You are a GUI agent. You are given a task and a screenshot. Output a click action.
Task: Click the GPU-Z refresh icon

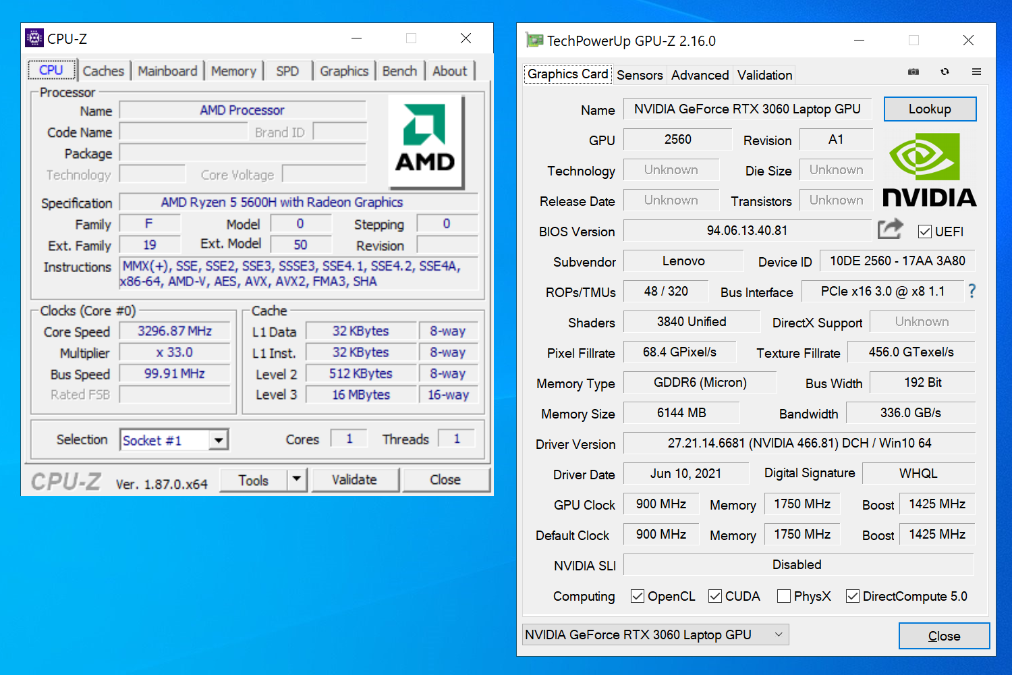[x=945, y=72]
